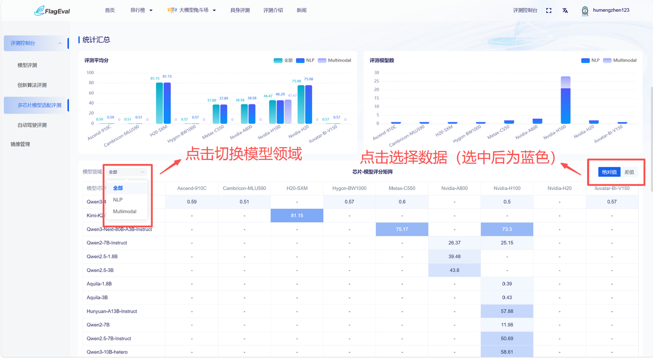
Task: Click the Qwen3-Next-80B-A3B-Instruct row label
Action: [119, 229]
